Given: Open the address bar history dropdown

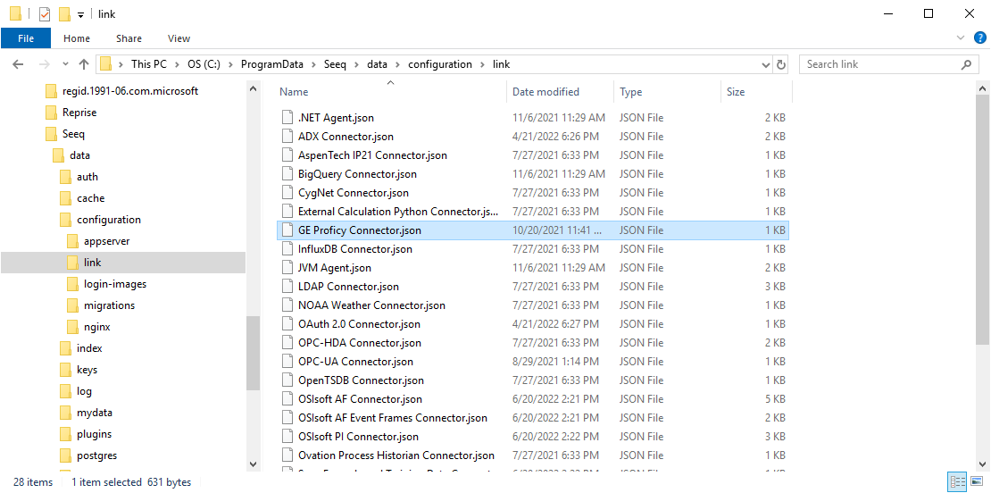Looking at the screenshot, I should (x=766, y=64).
